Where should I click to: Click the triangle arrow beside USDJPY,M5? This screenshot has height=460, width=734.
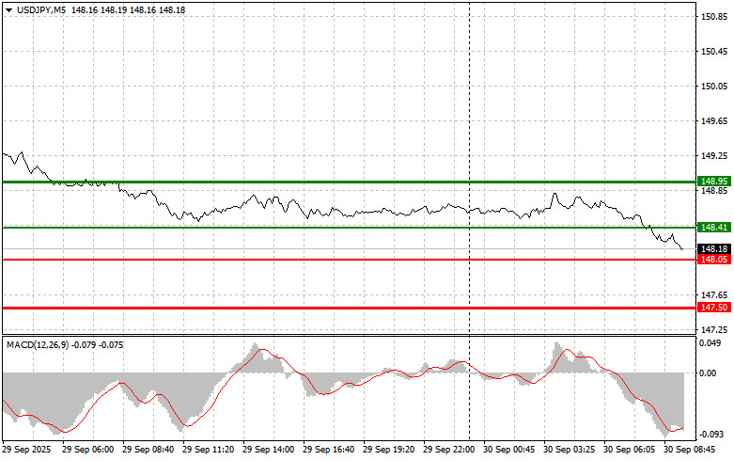[8, 9]
